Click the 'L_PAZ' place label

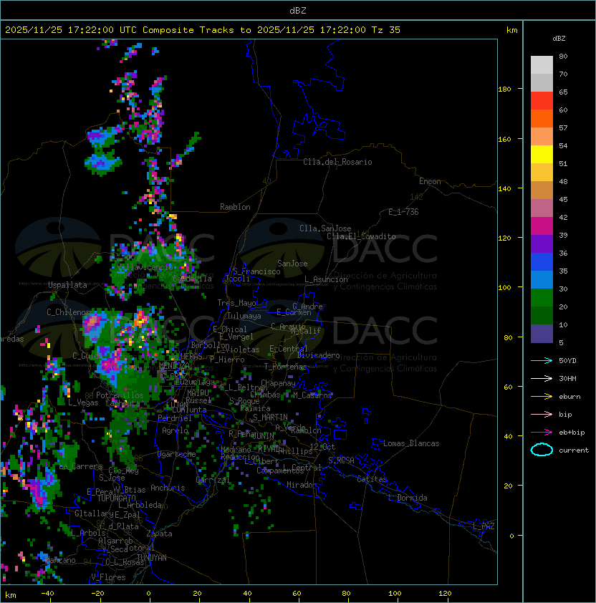[x=484, y=526]
